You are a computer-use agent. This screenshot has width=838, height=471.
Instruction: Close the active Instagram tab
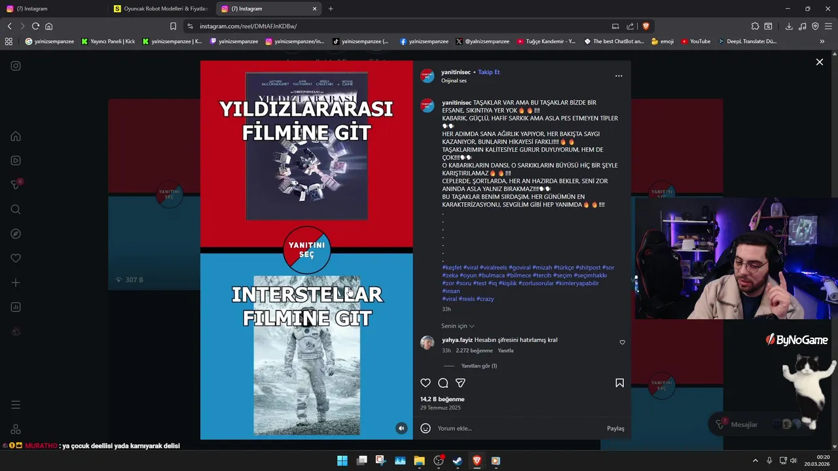tap(315, 9)
